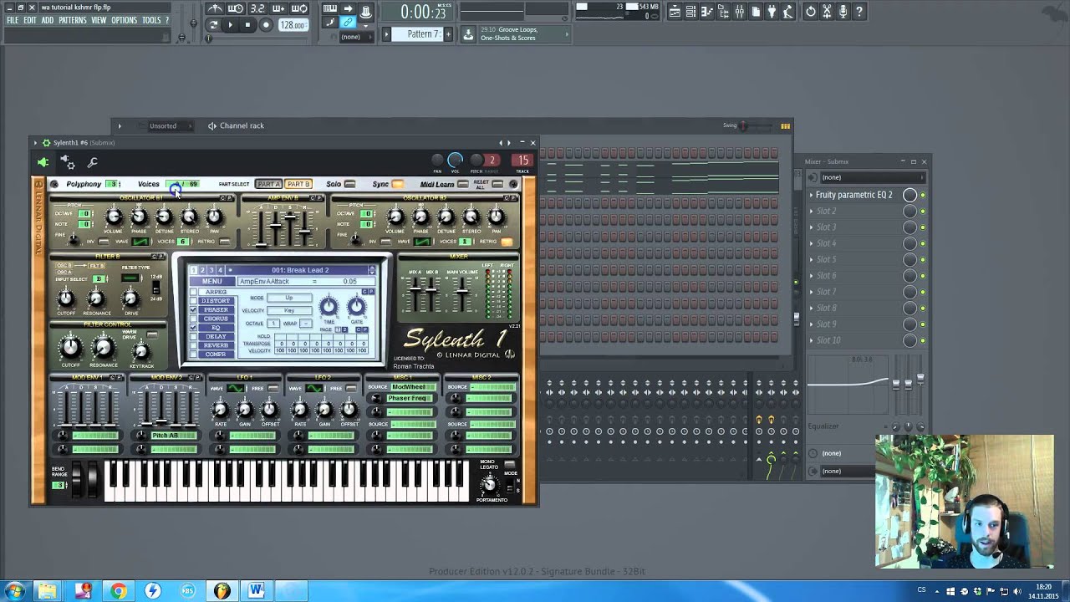Toggle Fruity parametric EQ 2 enable LED

(x=923, y=195)
